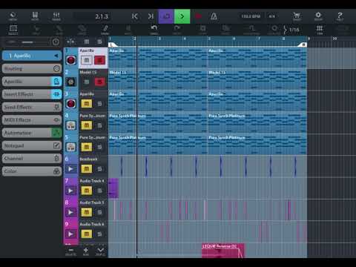The width and height of the screenshot is (356, 267).
Task: Start playback with the green play button
Action: [x=182, y=16]
